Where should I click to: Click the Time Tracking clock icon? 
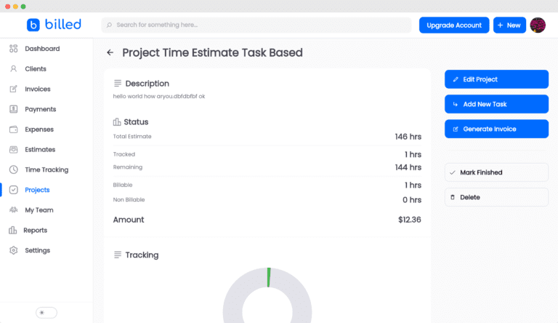tap(14, 170)
